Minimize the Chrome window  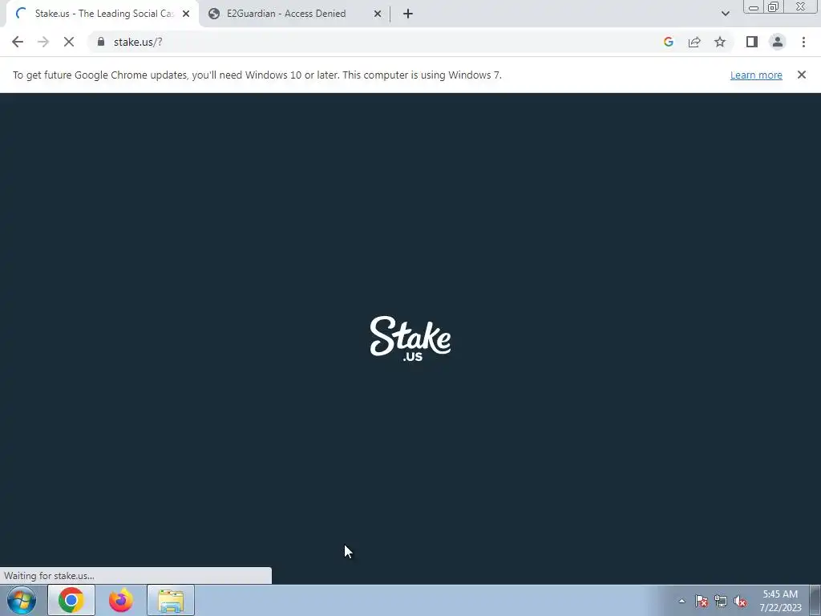(x=754, y=6)
